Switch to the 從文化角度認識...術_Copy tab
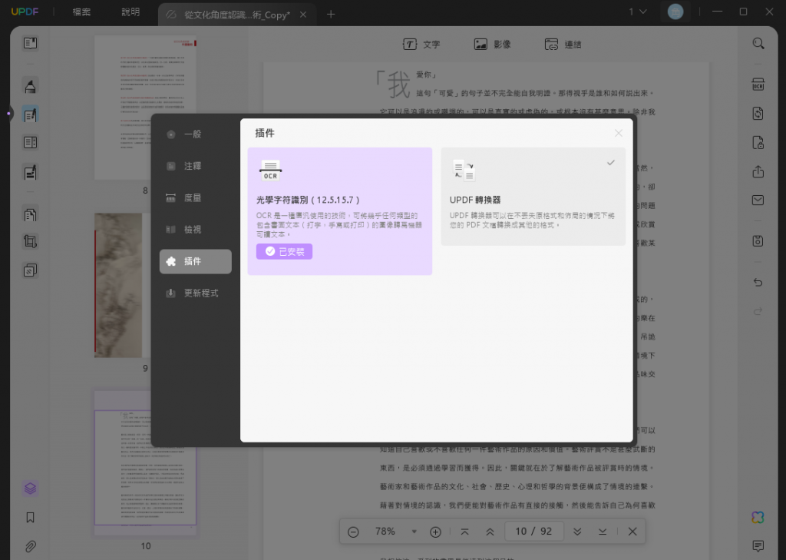 [x=236, y=15]
